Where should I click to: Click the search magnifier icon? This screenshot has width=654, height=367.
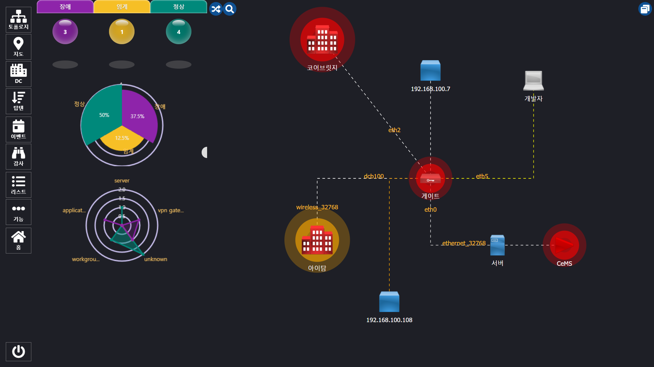(x=230, y=9)
